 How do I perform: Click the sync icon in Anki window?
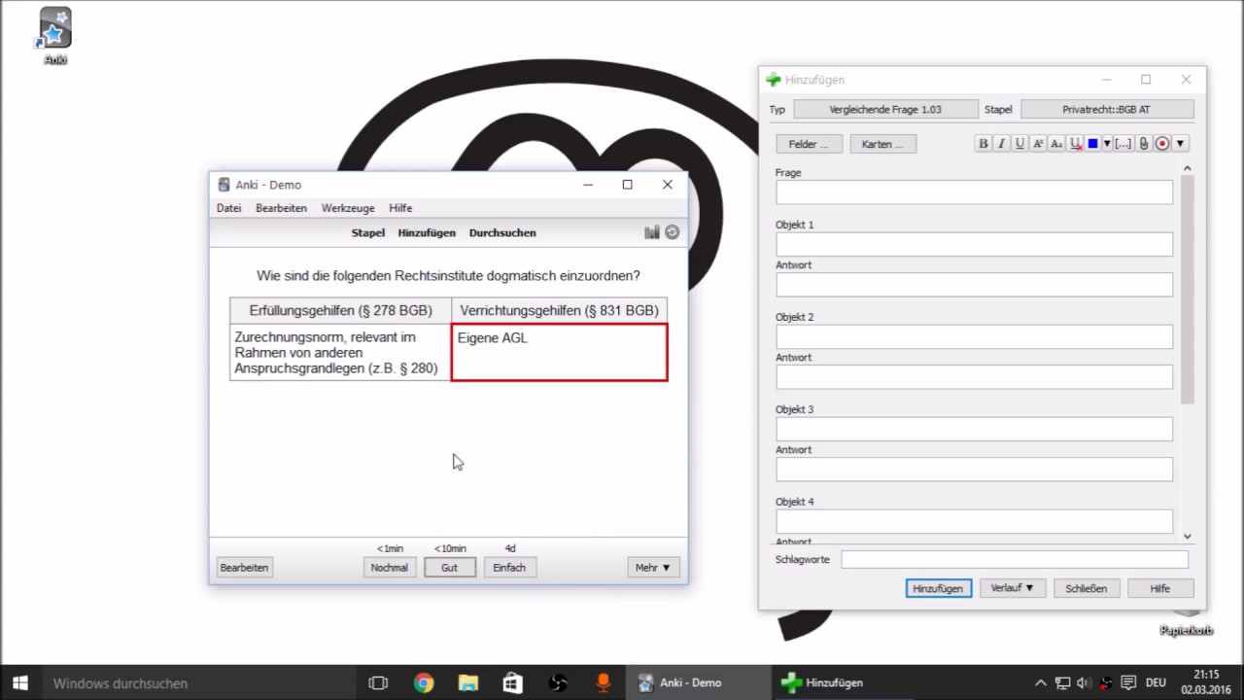[x=672, y=232]
